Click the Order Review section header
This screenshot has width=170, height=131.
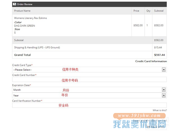pyautogui.click(x=89, y=4)
